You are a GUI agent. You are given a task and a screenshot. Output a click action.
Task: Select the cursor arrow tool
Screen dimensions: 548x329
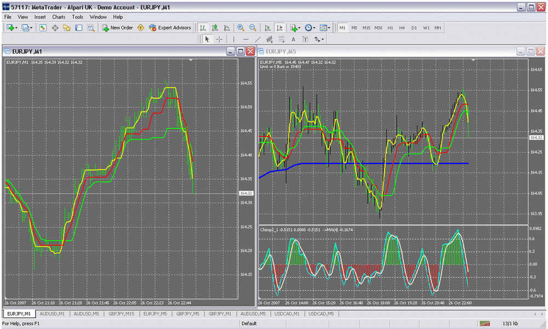(207, 39)
